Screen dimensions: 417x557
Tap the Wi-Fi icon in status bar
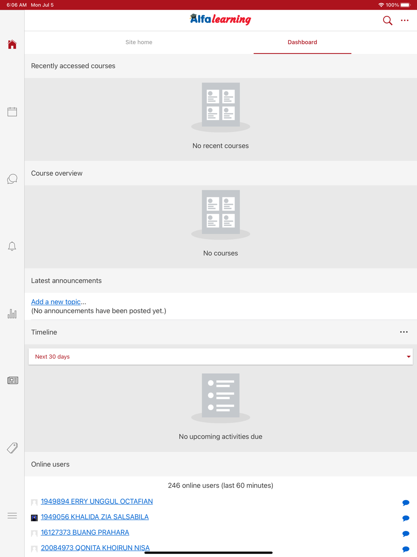[x=381, y=5]
